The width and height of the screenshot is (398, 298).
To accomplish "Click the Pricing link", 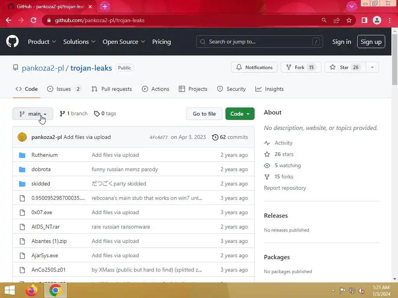I will [x=161, y=42].
